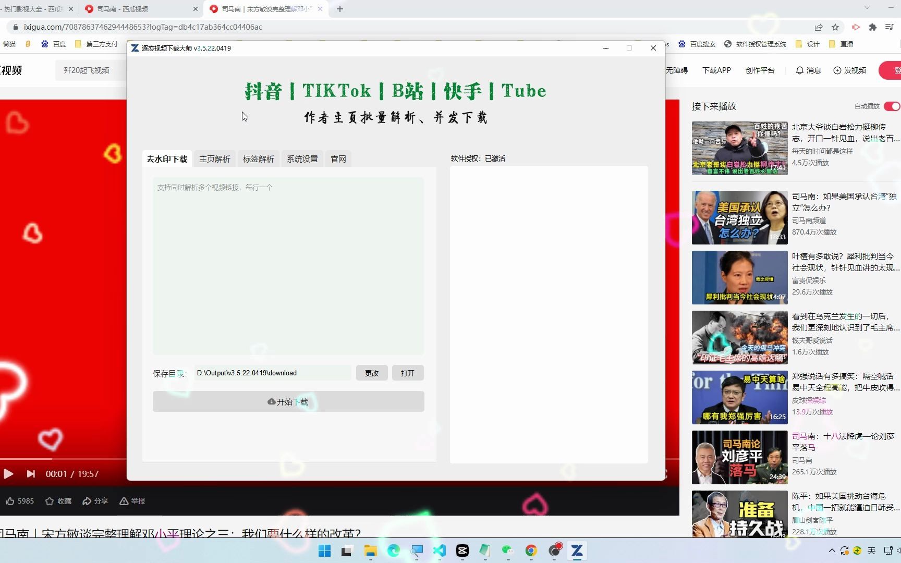Open the 消息 bell notifications

point(799,70)
